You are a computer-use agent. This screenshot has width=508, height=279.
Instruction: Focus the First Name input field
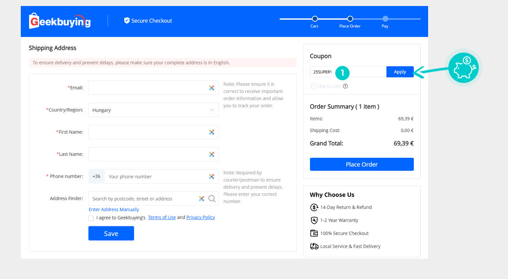(x=148, y=132)
